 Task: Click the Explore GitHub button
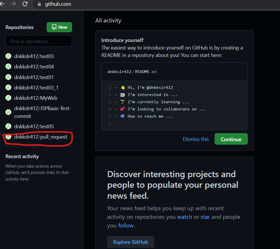(x=130, y=242)
